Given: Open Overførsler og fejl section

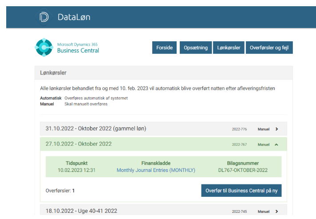Looking at the screenshot, I should tap(269, 48).
